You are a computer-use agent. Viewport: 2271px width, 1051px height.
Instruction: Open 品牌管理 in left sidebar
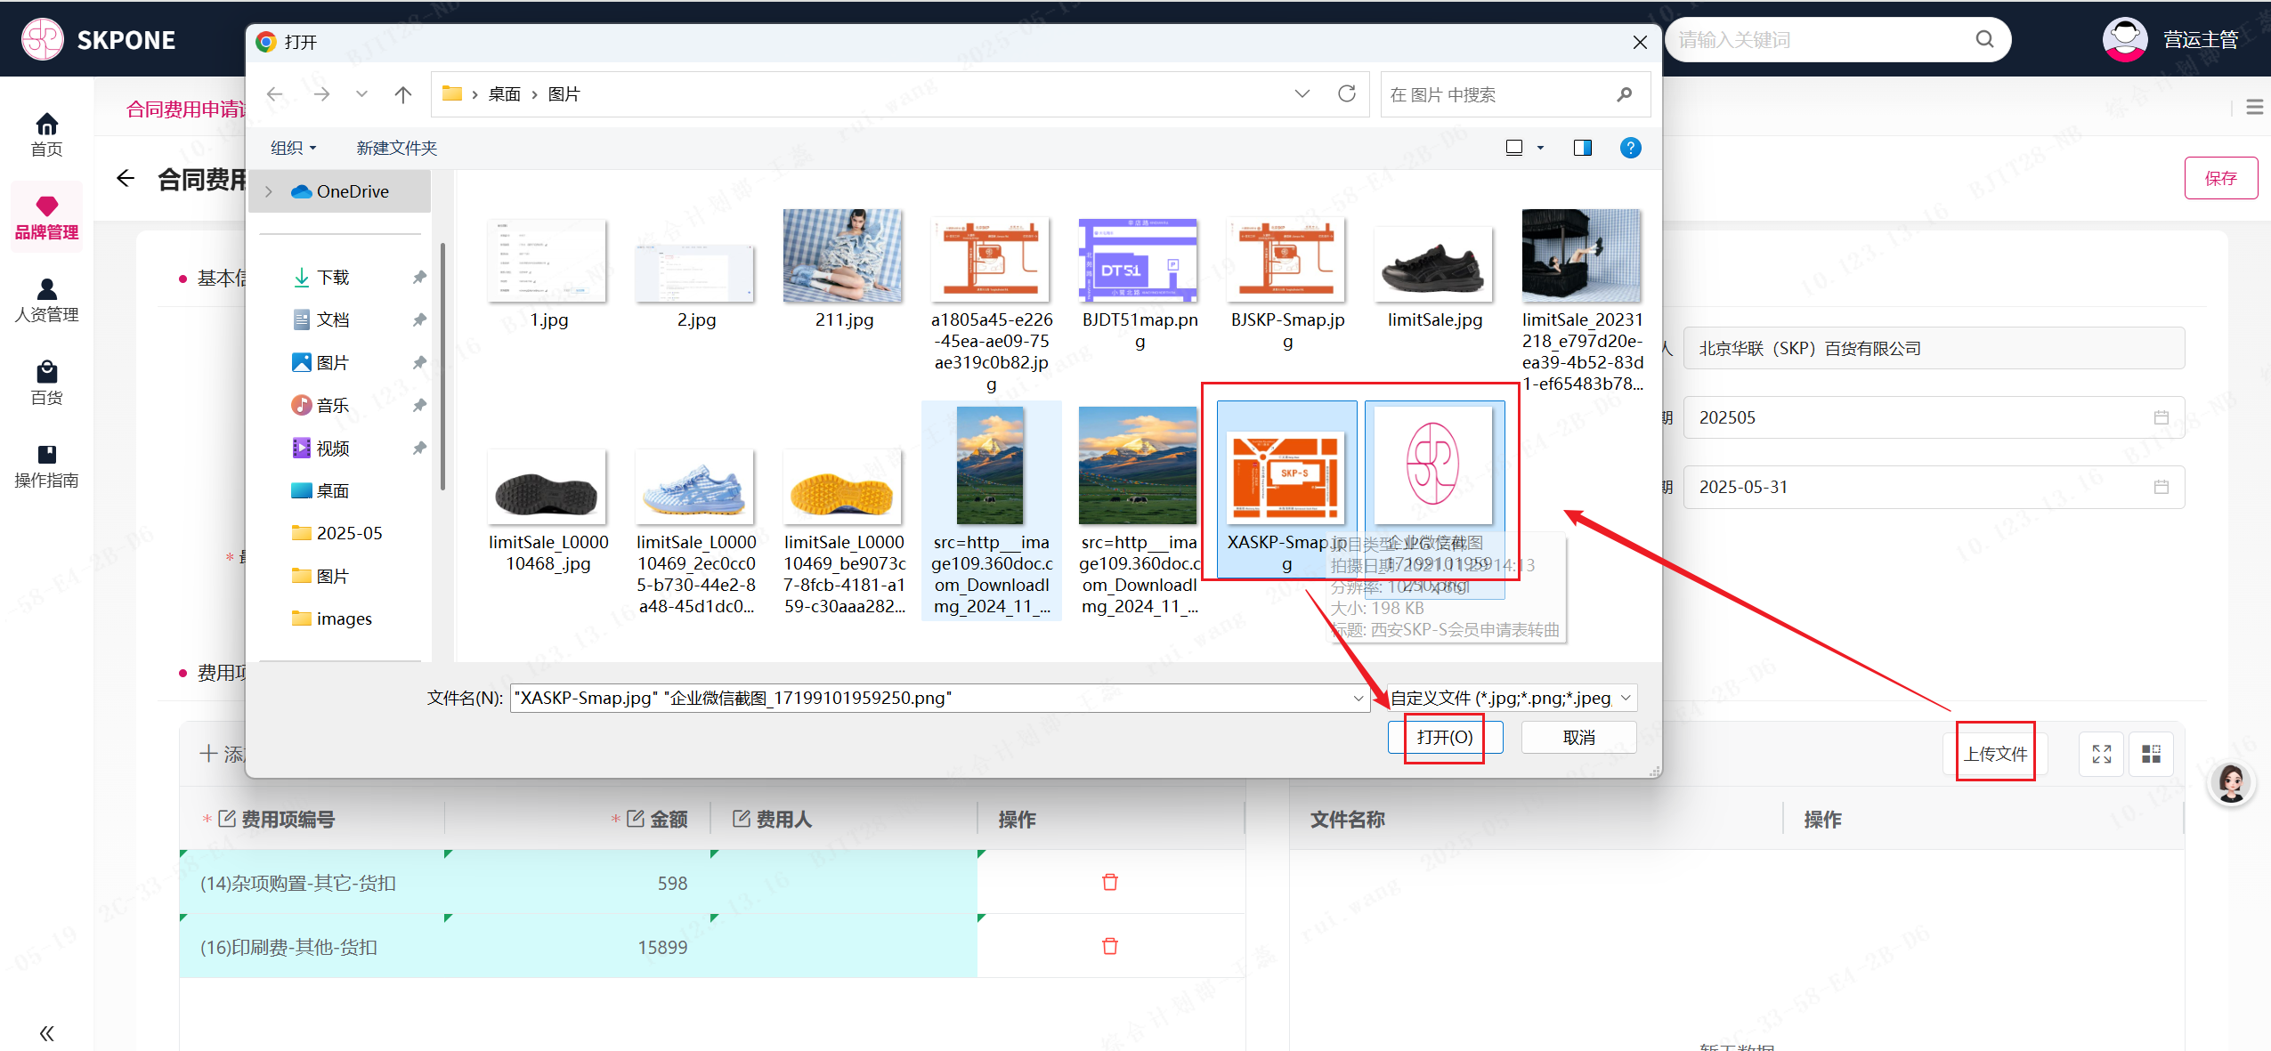[x=46, y=217]
